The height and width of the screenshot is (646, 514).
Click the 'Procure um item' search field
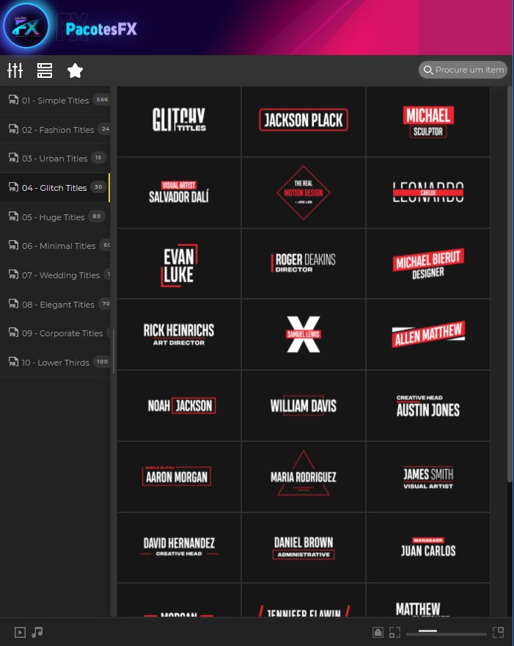click(x=463, y=70)
